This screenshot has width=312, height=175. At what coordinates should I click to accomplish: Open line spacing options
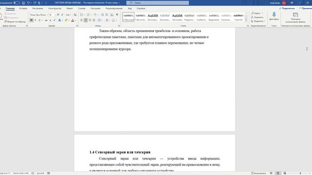coord(99,20)
